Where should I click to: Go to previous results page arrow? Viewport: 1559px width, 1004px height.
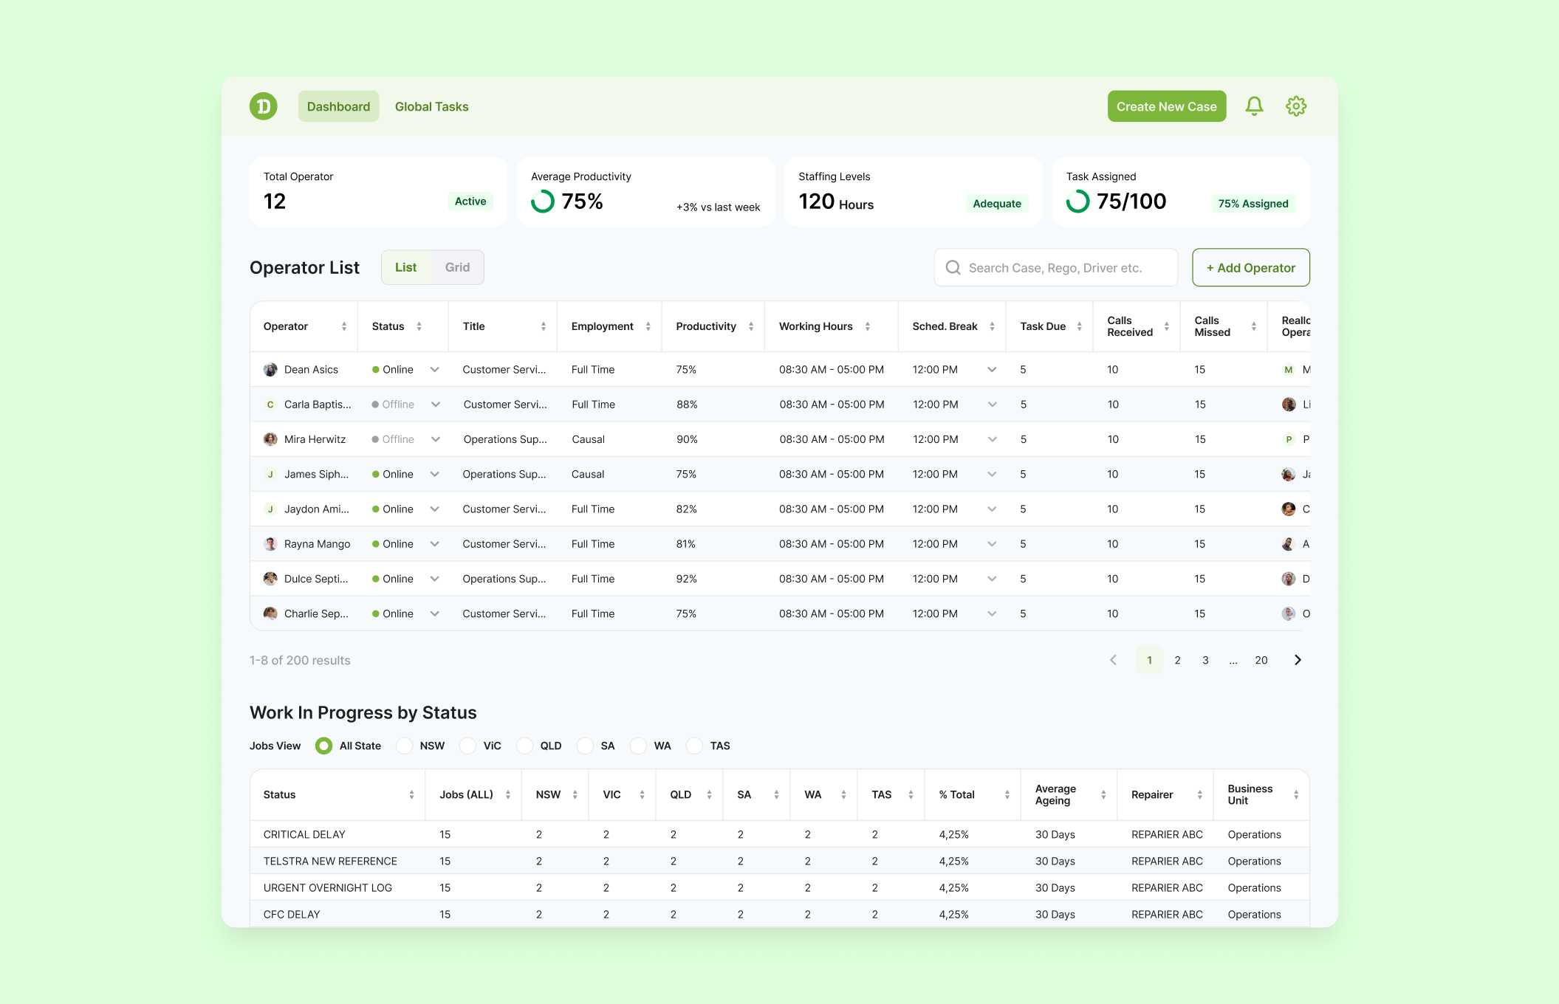(1114, 660)
